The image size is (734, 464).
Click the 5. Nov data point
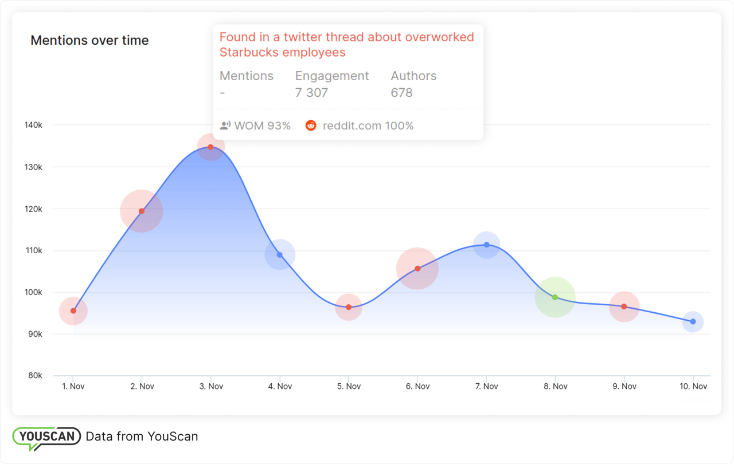pos(349,307)
